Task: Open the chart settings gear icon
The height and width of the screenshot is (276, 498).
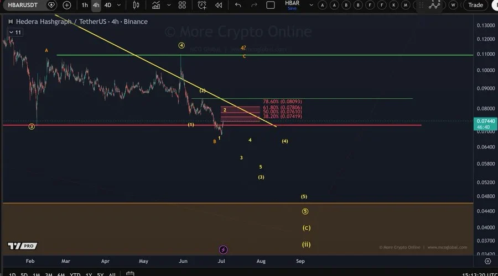Action: point(488,261)
